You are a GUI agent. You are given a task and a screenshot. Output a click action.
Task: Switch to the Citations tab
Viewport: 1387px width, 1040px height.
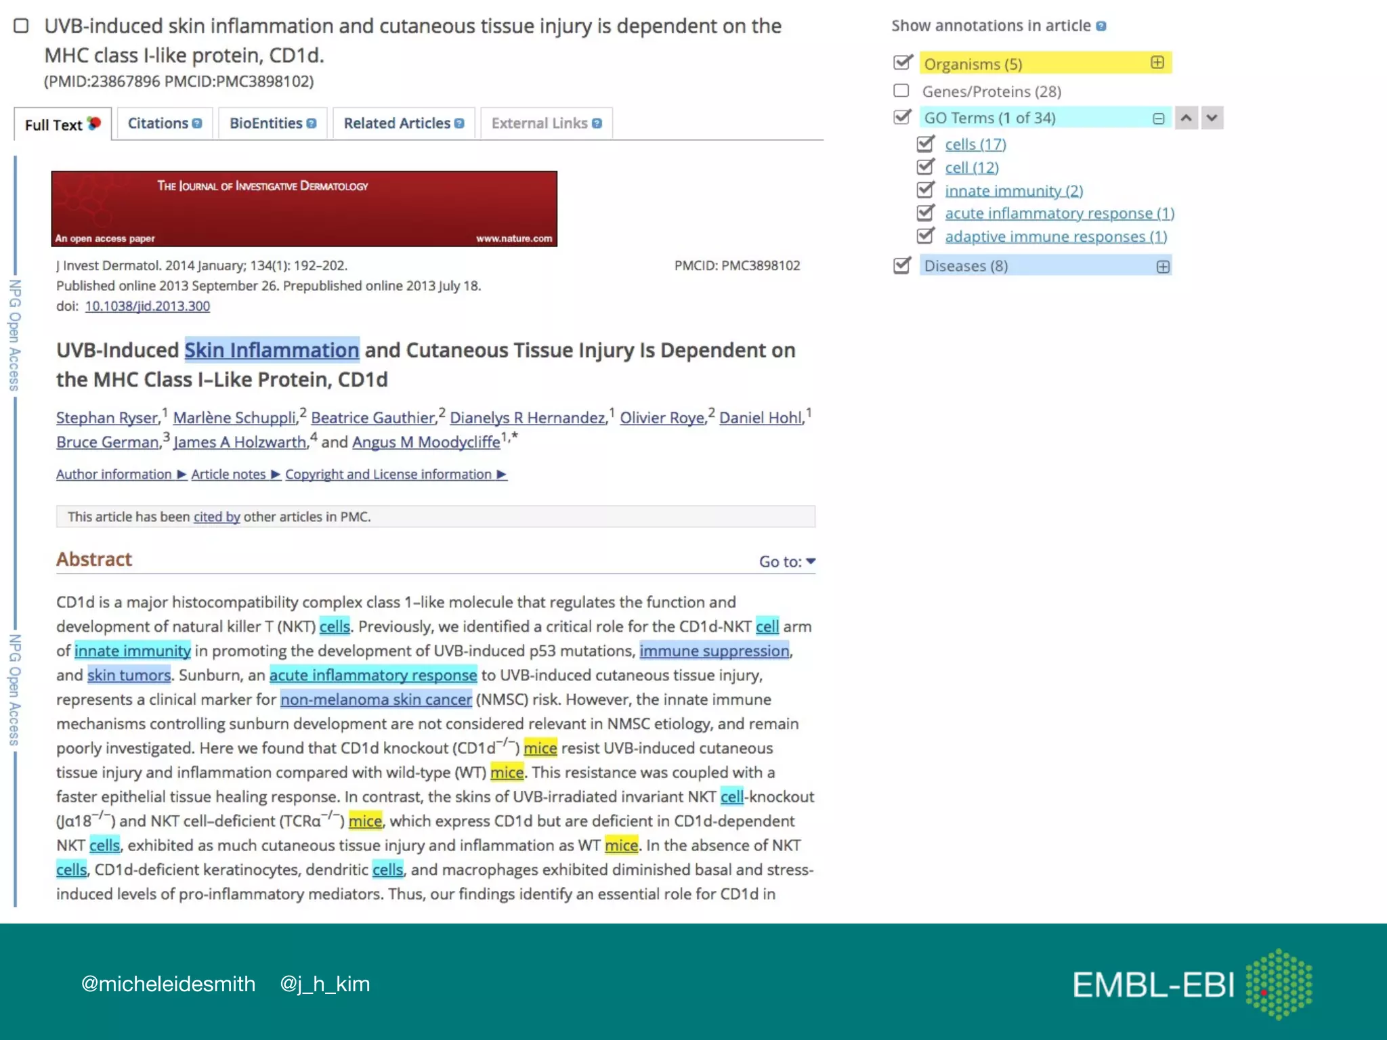coord(158,124)
